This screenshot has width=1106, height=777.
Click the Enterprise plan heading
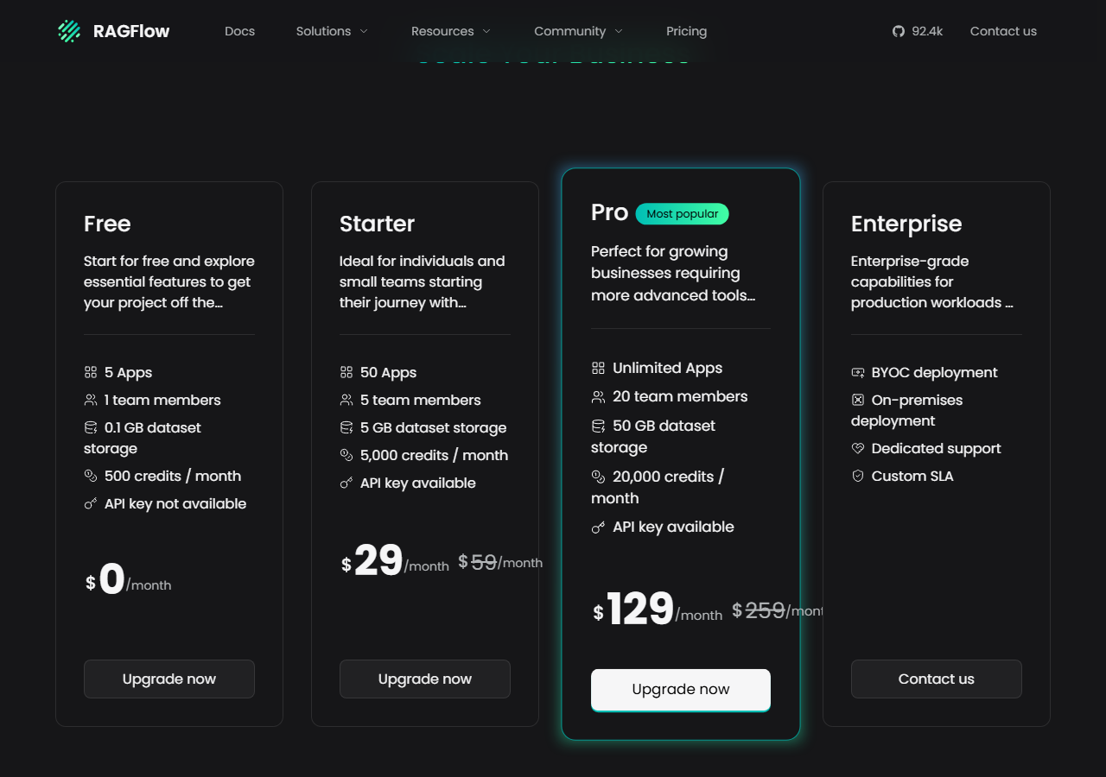click(x=906, y=224)
